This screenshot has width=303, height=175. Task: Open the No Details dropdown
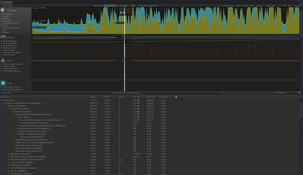coord(286,93)
